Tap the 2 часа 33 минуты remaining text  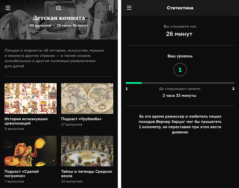[179, 96]
